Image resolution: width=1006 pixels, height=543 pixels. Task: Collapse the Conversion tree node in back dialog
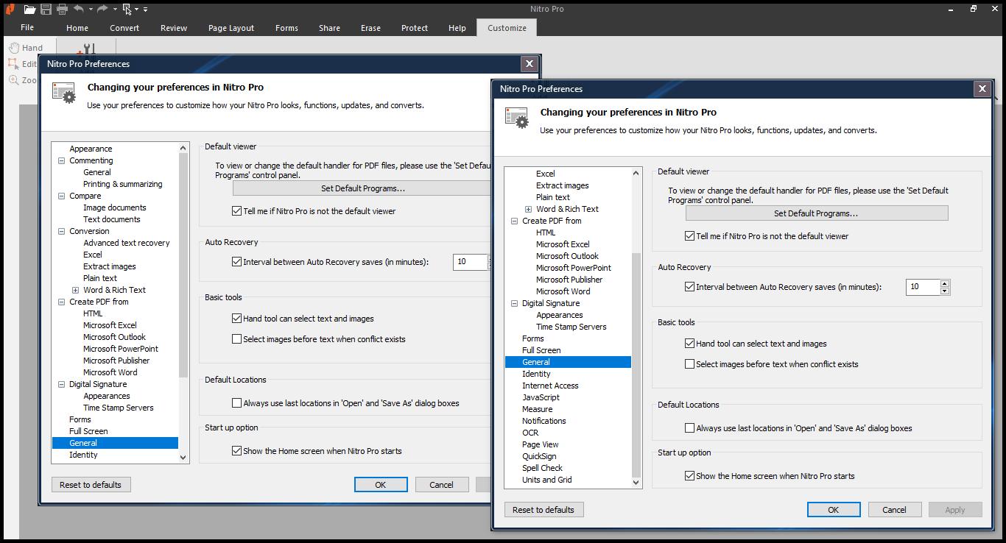coord(62,231)
